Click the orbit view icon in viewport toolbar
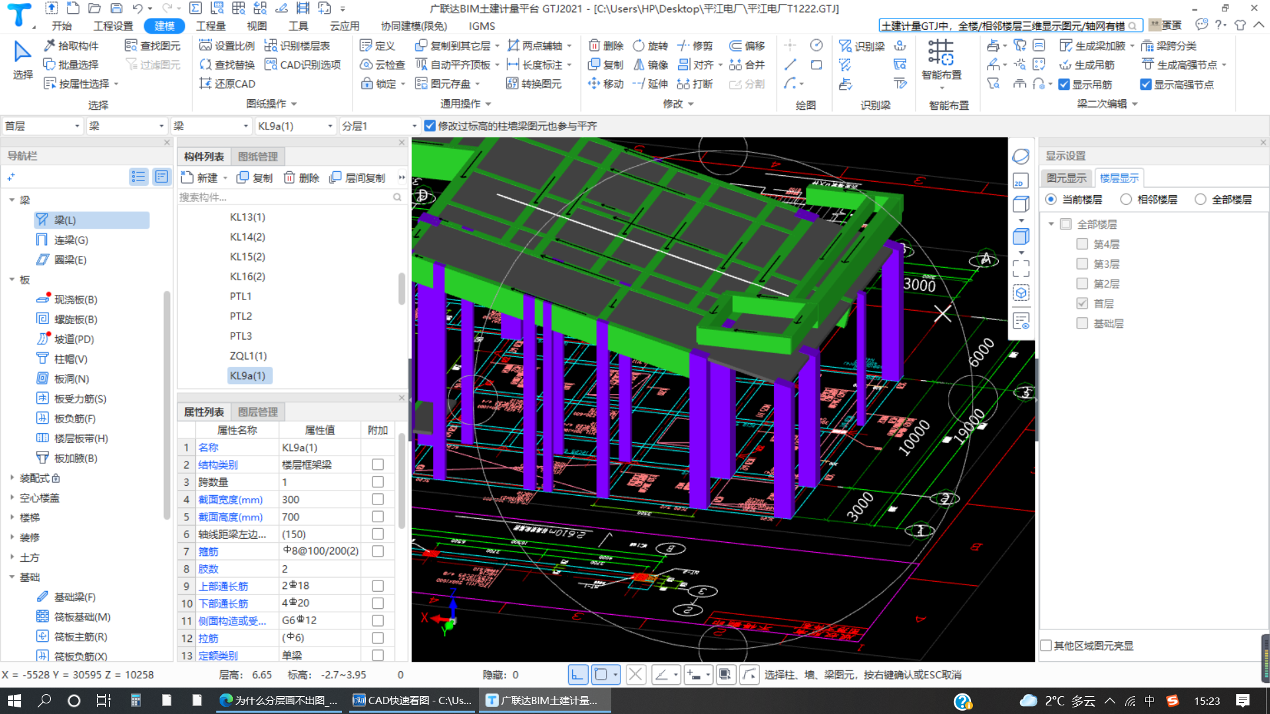This screenshot has height=714, width=1270. point(1021,156)
